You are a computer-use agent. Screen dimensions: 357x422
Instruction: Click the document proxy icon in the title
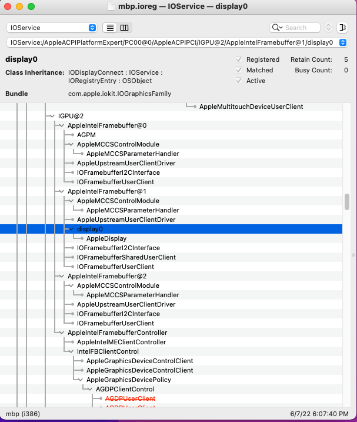click(111, 6)
